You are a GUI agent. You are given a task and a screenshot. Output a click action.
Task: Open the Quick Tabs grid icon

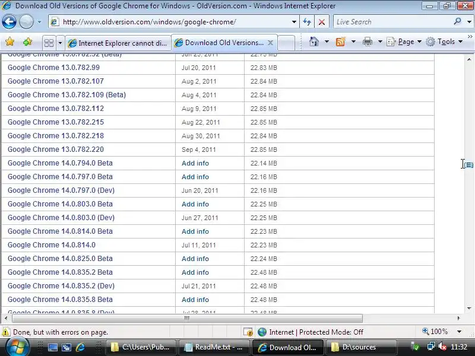pos(49,43)
